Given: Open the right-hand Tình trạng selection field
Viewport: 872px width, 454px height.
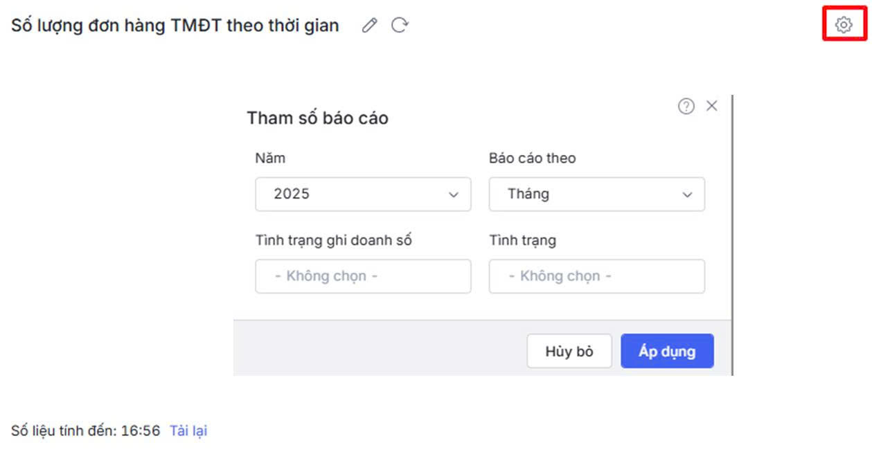Looking at the screenshot, I should click(x=596, y=276).
